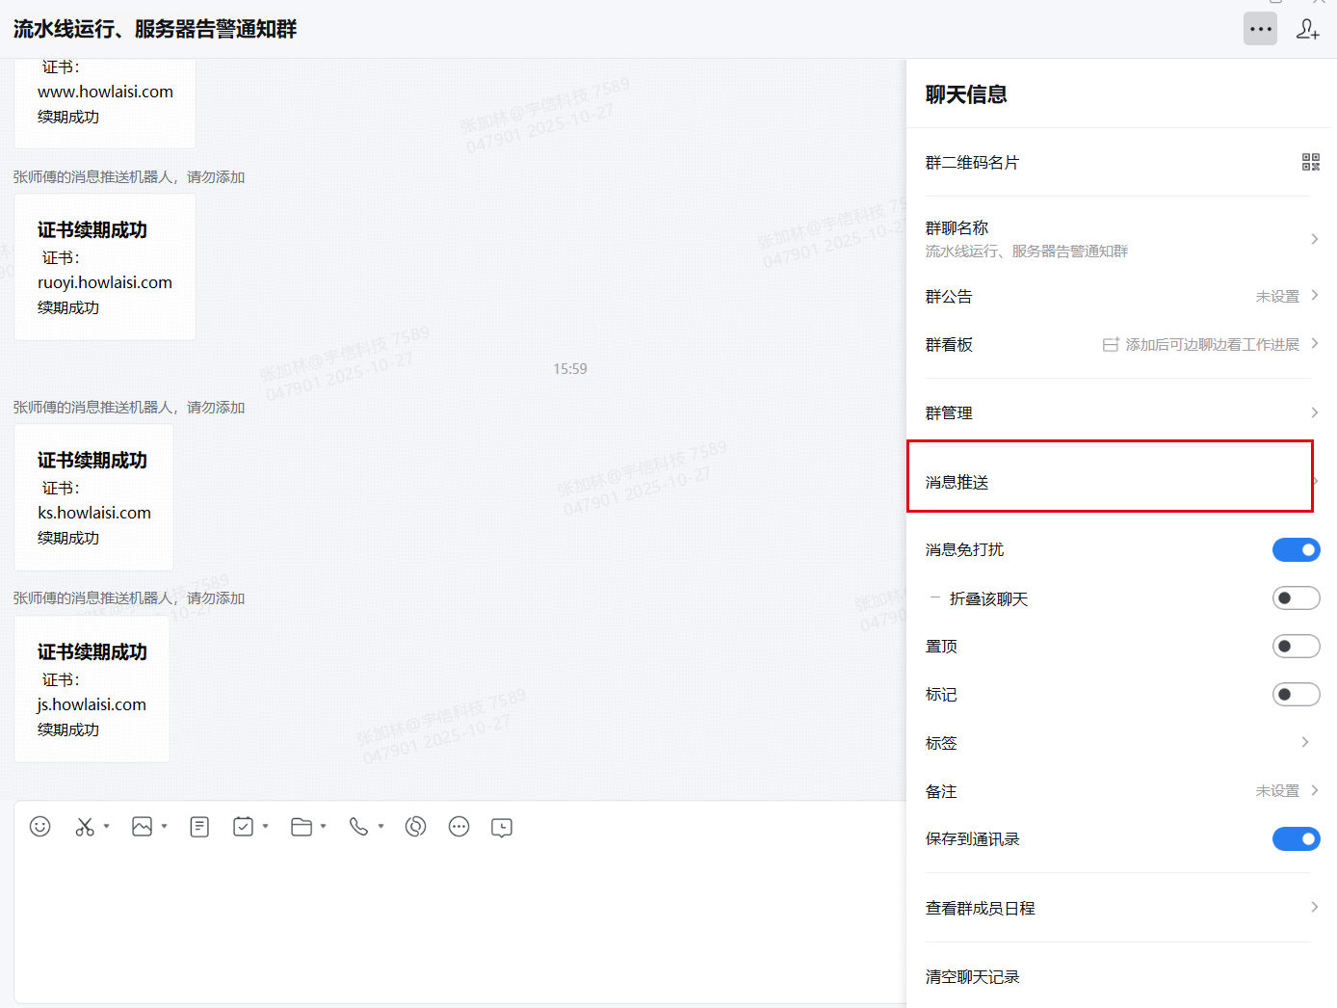Click the add member icon in header
Image resolution: width=1337 pixels, height=1008 pixels.
(x=1307, y=29)
